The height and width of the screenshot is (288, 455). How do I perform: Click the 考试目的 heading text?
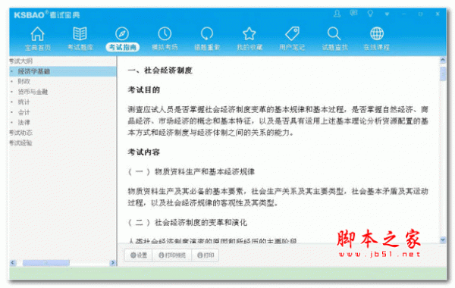click(x=144, y=90)
